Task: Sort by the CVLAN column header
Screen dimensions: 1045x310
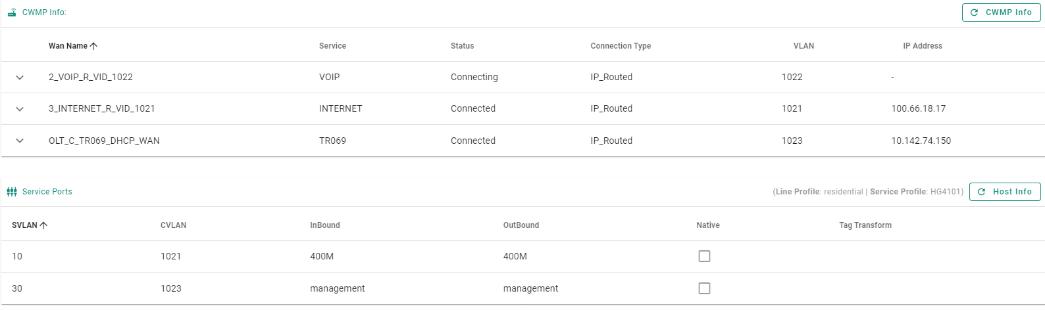Action: [173, 225]
